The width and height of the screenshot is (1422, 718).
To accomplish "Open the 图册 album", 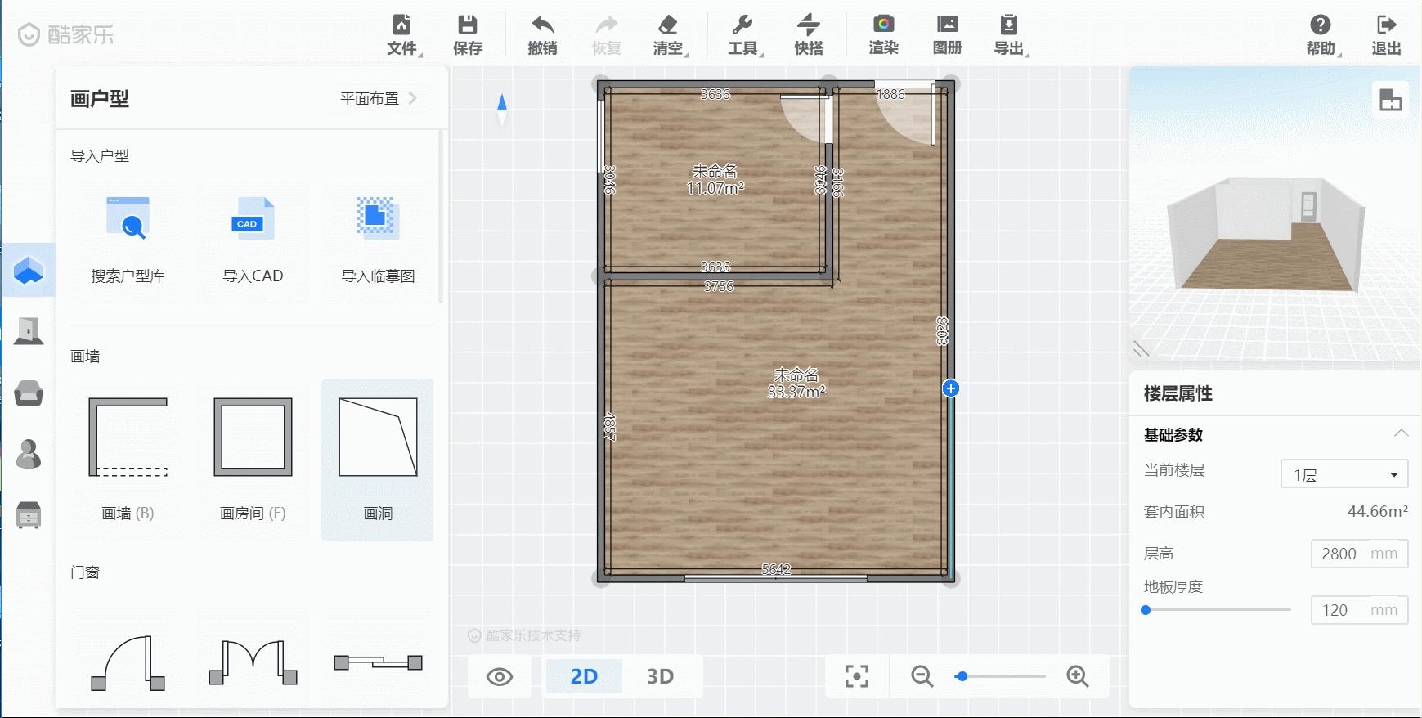I will [947, 34].
